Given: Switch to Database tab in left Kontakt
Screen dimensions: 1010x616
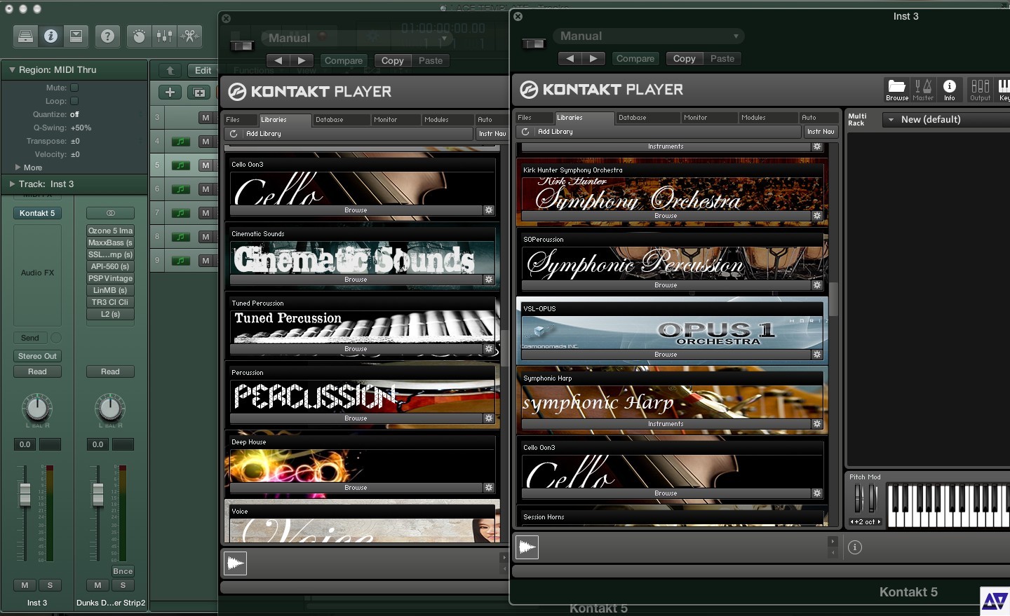Looking at the screenshot, I should (x=341, y=120).
